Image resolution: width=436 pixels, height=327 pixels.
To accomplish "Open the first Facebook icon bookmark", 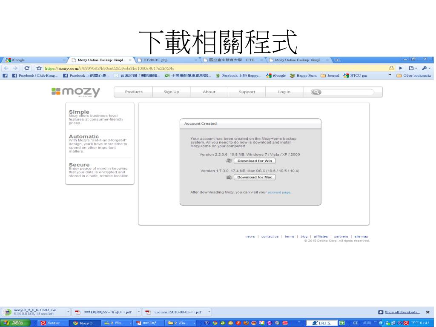I will tap(5, 76).
